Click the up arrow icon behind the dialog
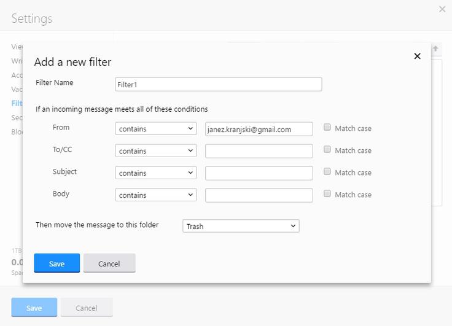The image size is (452, 326). (x=435, y=49)
